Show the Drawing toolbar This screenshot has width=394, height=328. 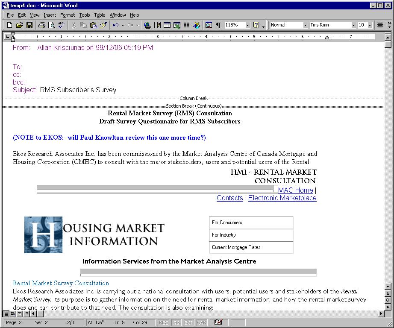(x=197, y=25)
